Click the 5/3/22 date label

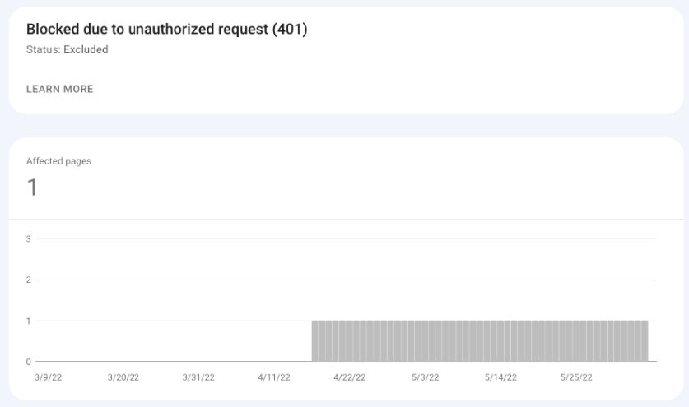point(425,378)
